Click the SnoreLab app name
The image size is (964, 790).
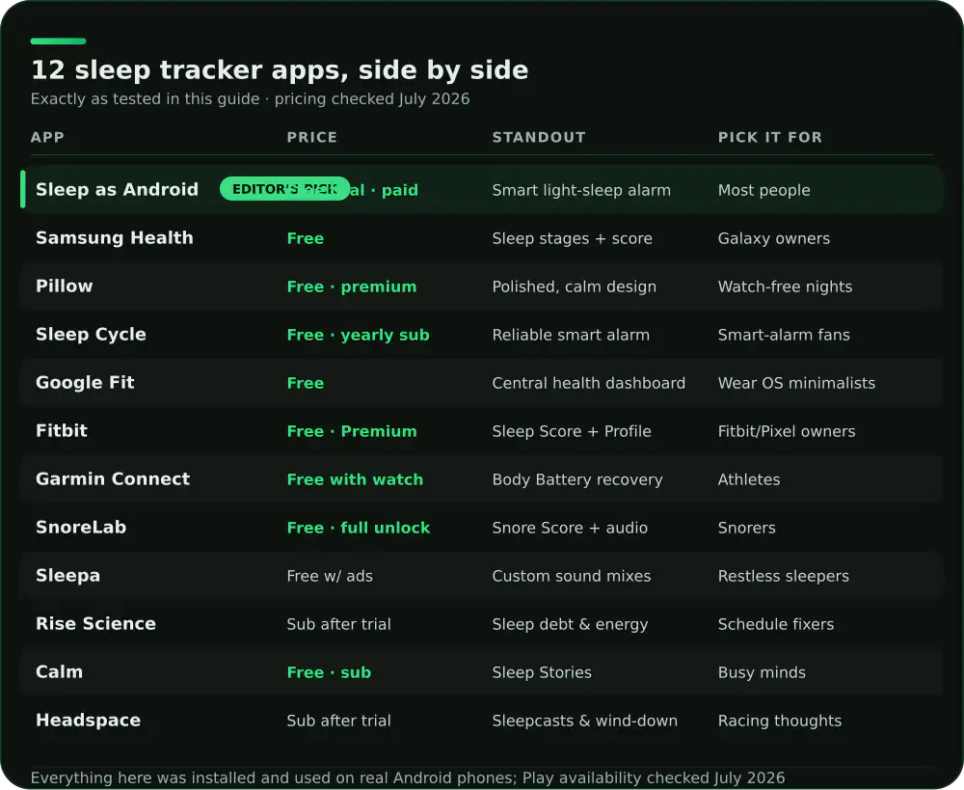point(81,528)
